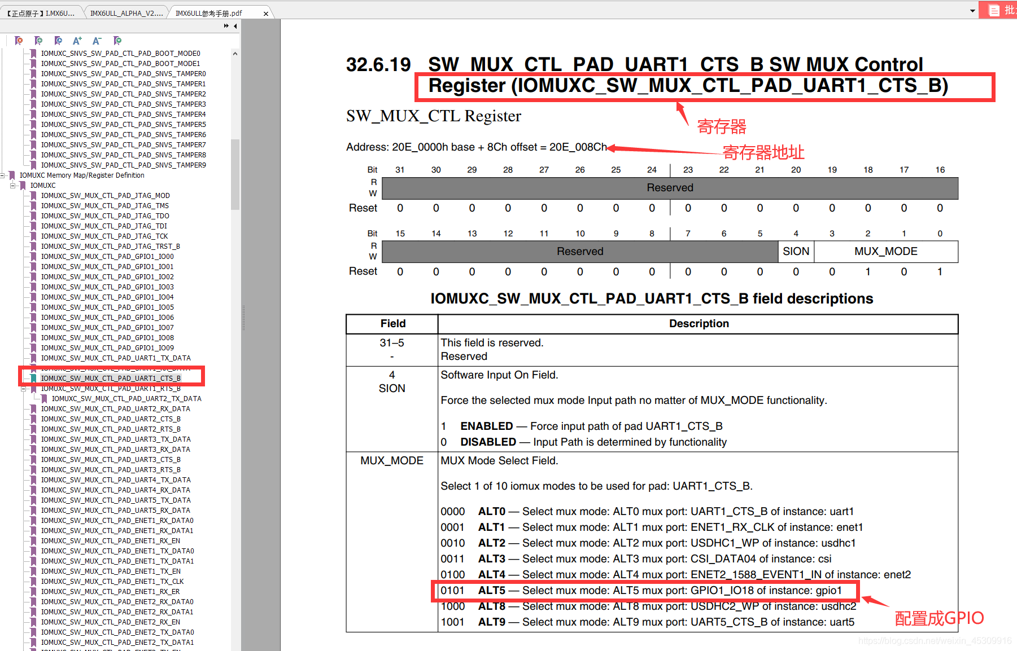Click the blue bookmark destination icon in toolbar

(58, 41)
